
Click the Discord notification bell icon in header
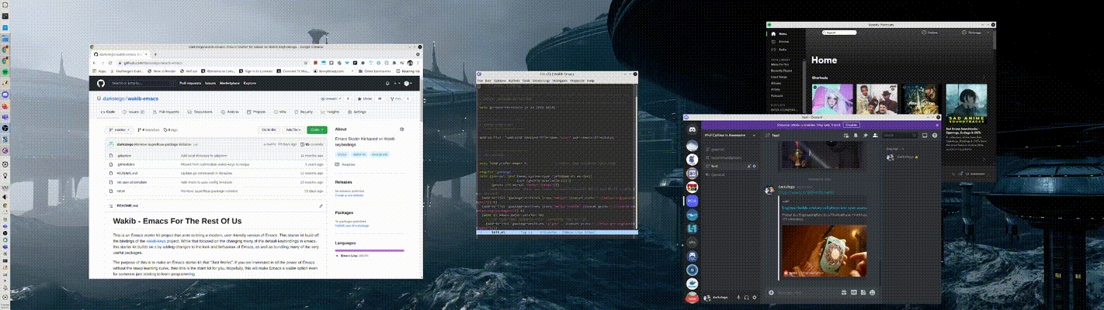pos(856,135)
